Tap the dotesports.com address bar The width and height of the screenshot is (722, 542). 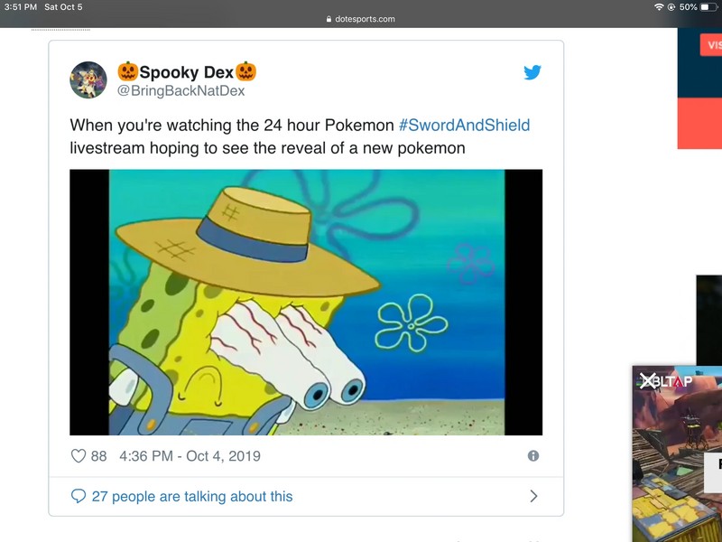(361, 19)
